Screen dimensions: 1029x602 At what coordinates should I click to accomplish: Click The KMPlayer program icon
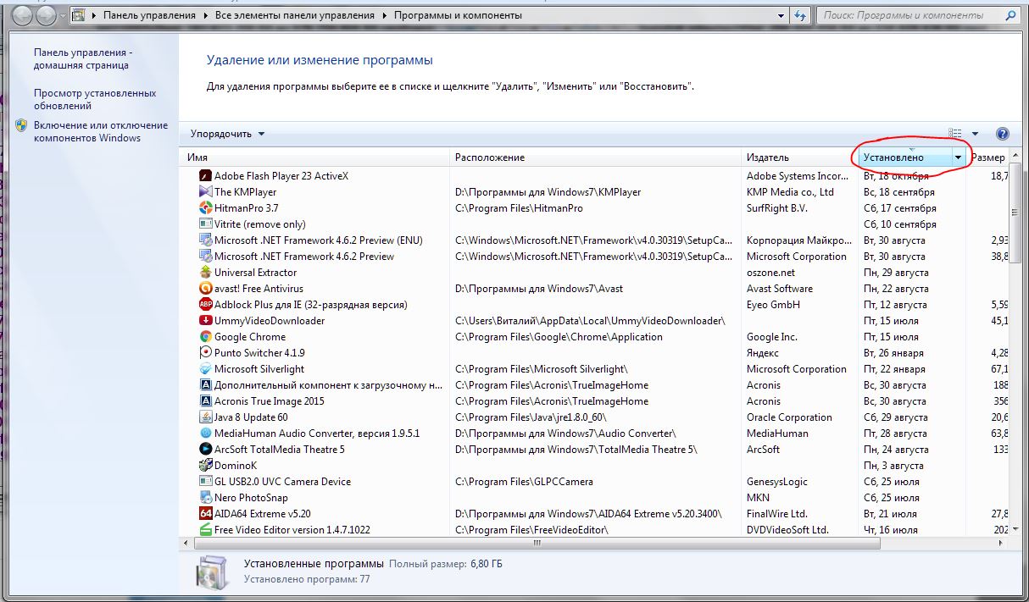(x=205, y=192)
